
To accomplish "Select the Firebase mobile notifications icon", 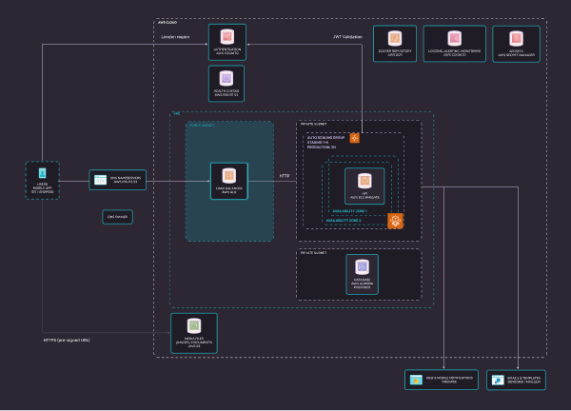I will [415, 381].
